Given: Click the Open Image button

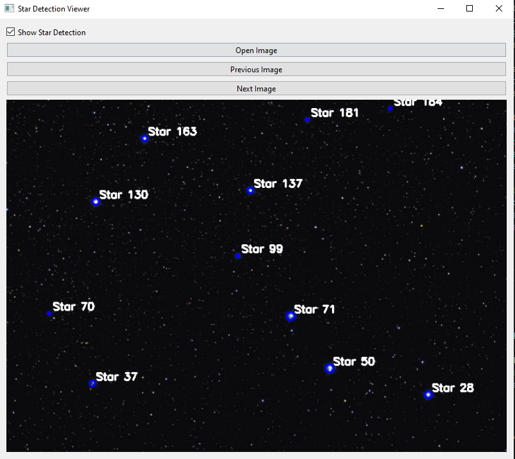Looking at the screenshot, I should pos(256,50).
